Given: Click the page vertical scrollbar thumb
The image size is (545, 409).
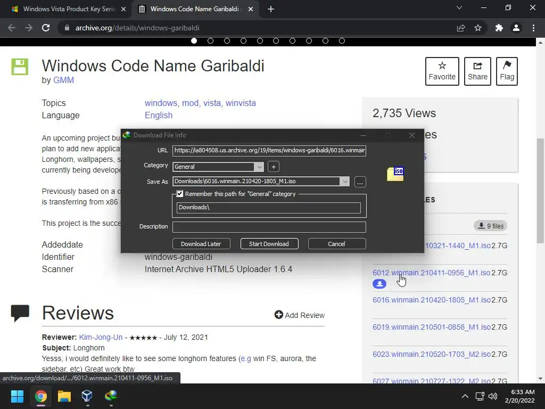Looking at the screenshot, I should click(540, 191).
